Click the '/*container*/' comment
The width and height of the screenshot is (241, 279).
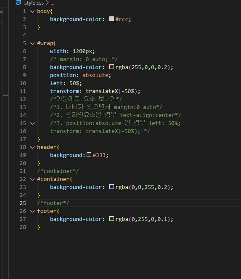(x=58, y=171)
